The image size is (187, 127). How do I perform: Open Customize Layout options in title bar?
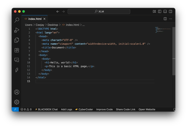click(154, 11)
